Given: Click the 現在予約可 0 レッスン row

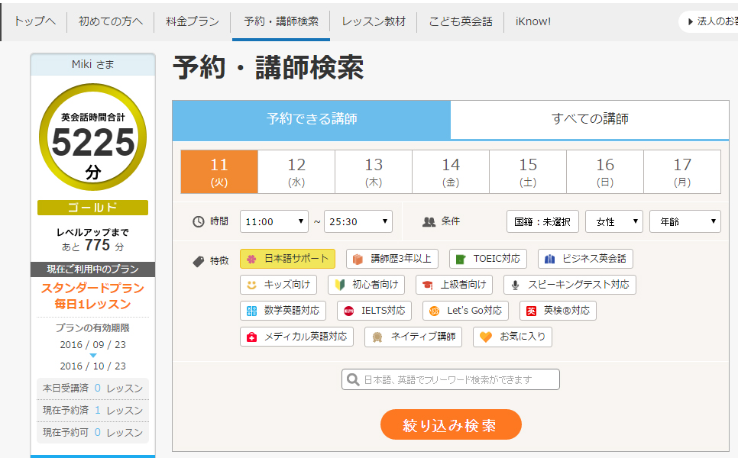Looking at the screenshot, I should [x=92, y=433].
